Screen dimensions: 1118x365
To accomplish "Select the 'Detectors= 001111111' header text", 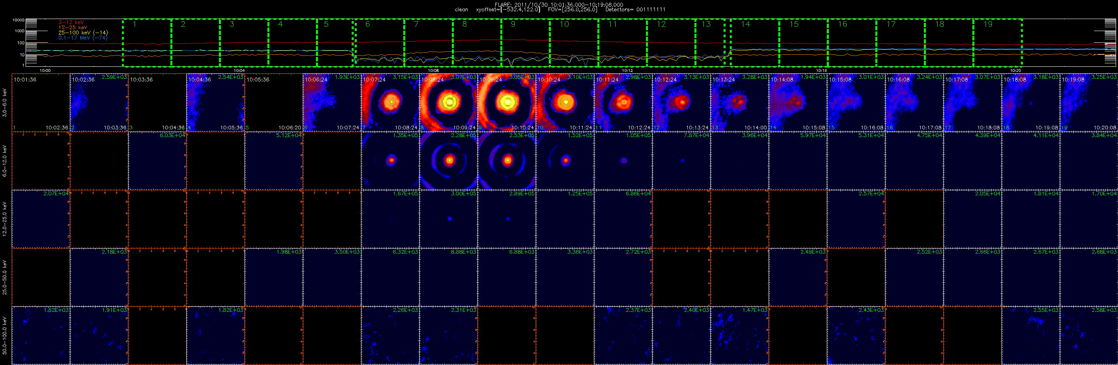I will (x=635, y=10).
